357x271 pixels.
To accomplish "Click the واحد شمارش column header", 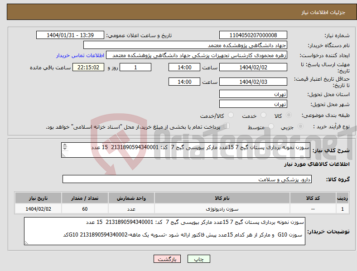I will tap(131, 198).
